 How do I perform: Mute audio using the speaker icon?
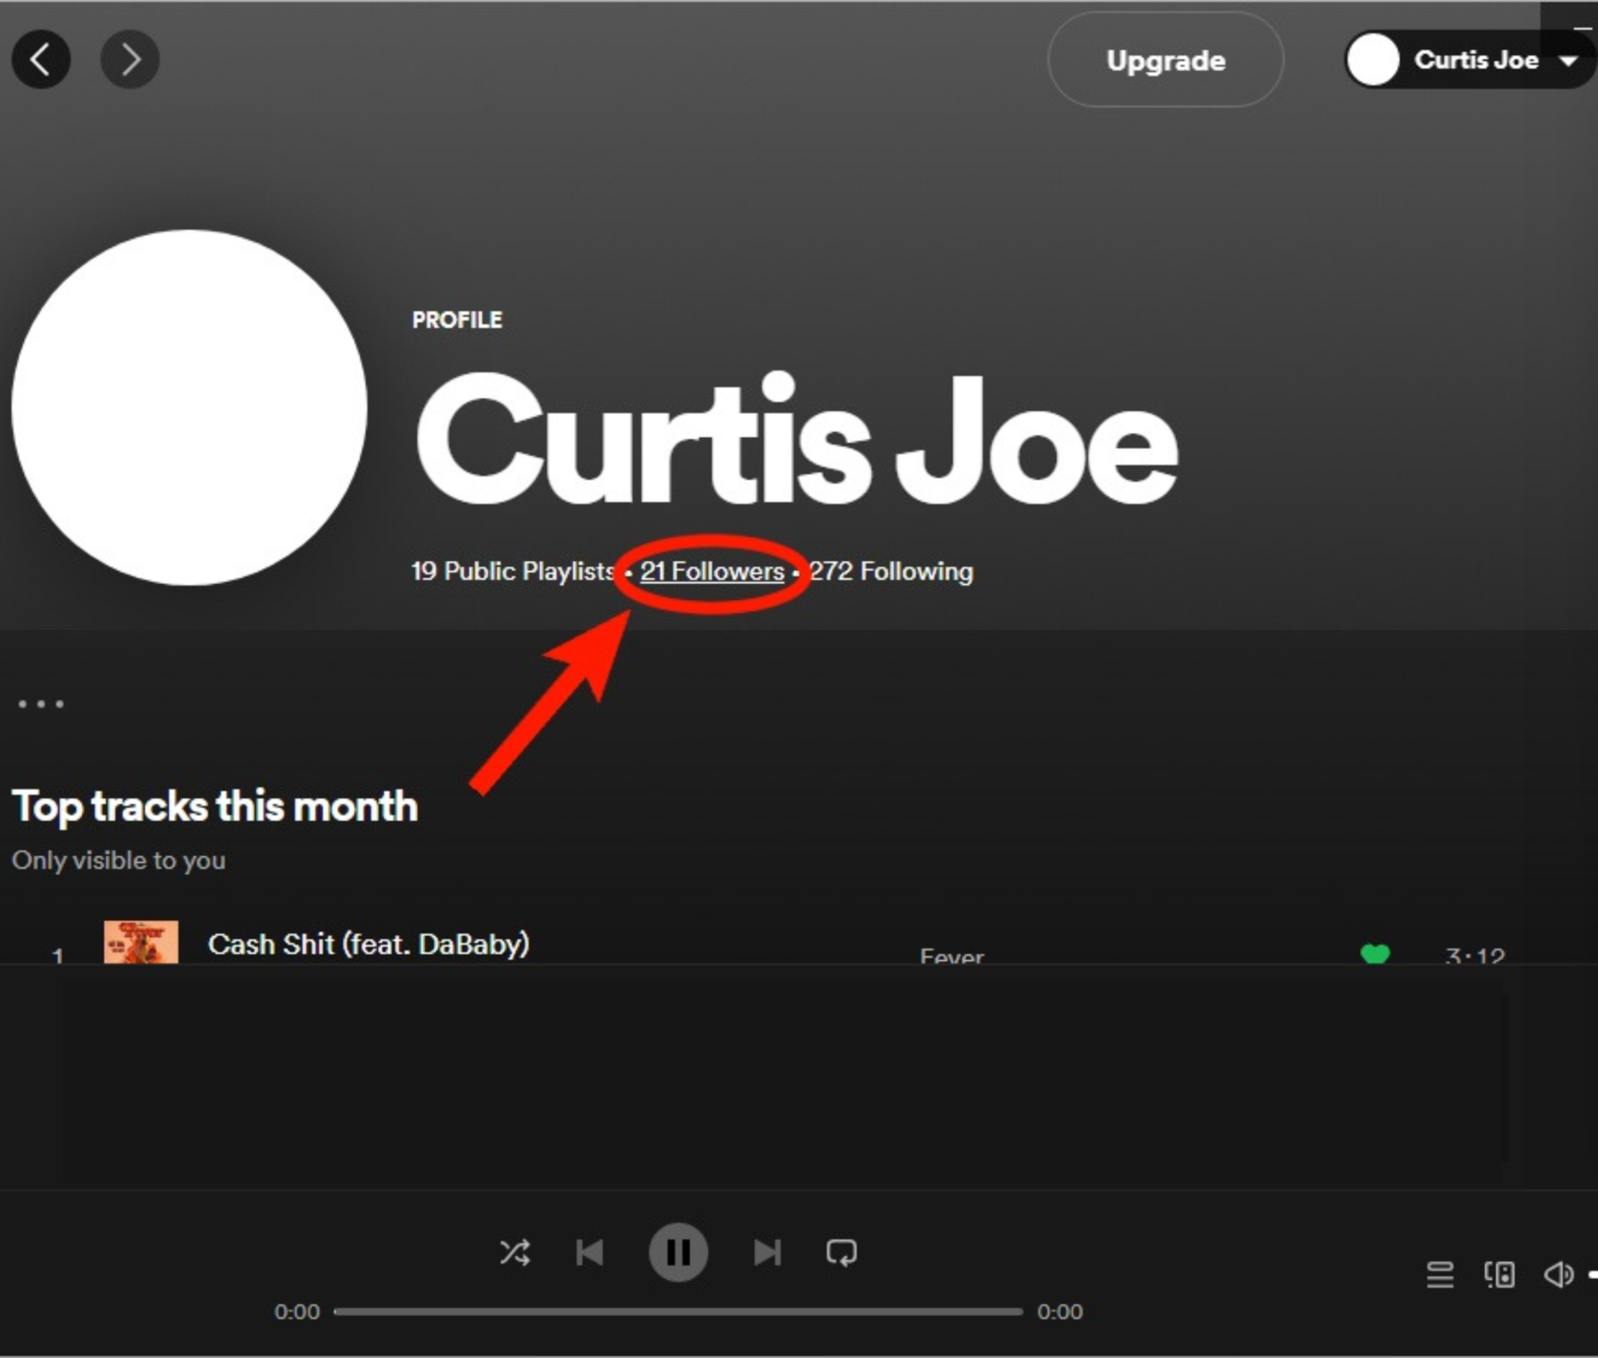1558,1274
